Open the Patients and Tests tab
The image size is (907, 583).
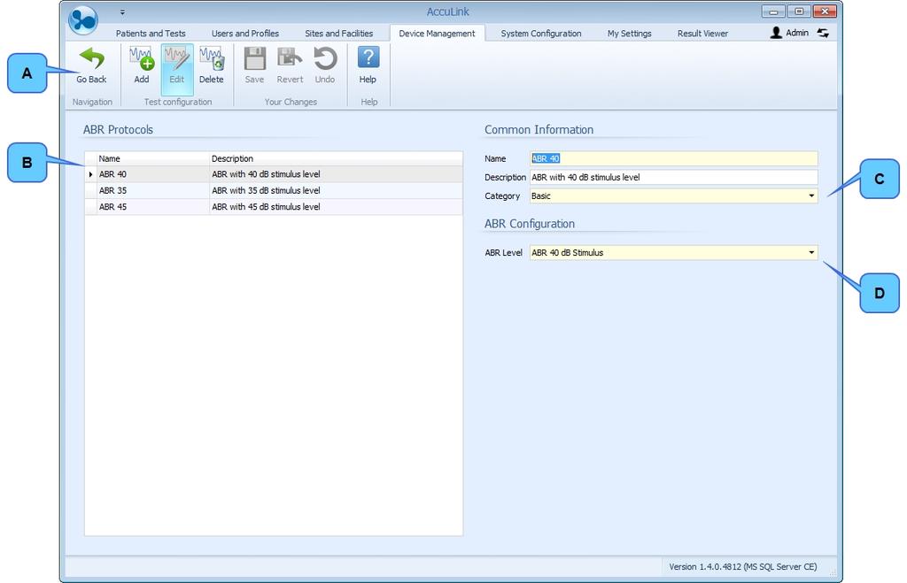pyautogui.click(x=151, y=34)
